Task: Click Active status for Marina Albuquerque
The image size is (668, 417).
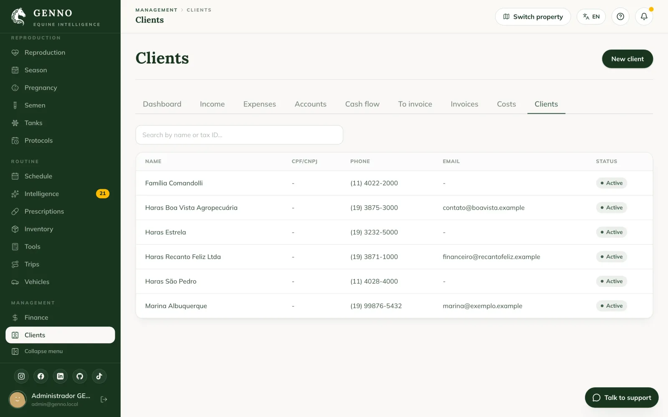Action: point(611,306)
